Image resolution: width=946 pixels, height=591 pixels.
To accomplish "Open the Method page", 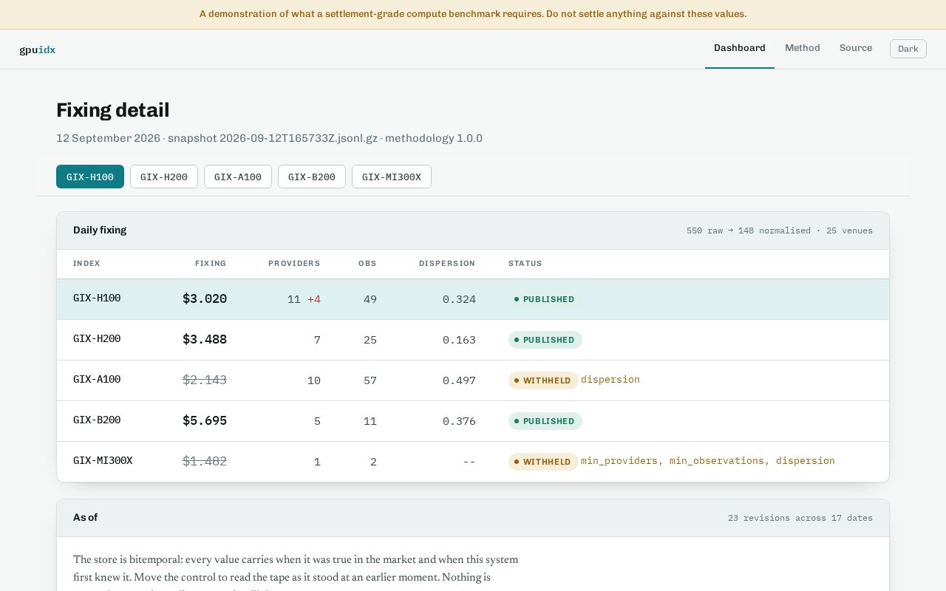I will (x=803, y=48).
